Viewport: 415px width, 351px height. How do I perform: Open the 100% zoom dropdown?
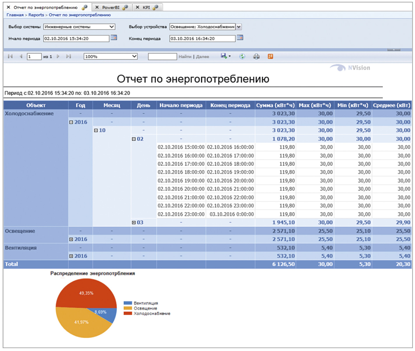111,57
